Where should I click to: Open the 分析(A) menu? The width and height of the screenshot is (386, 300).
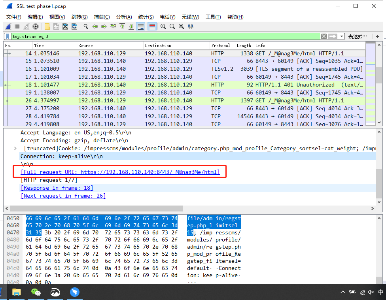[124, 17]
